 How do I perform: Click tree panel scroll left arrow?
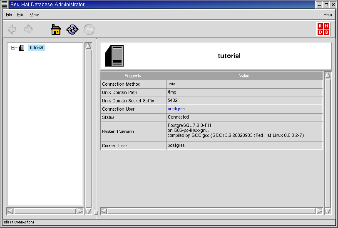10,211
